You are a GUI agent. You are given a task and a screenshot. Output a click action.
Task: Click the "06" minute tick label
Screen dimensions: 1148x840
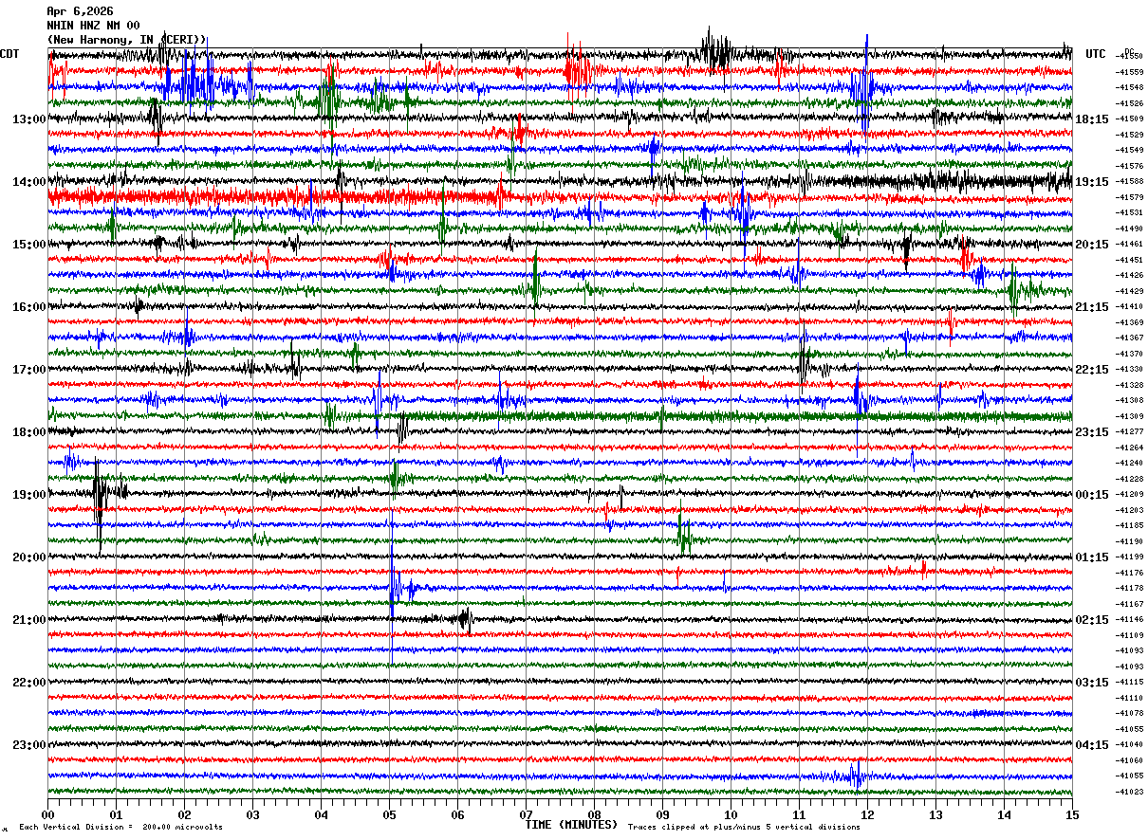[x=457, y=815]
